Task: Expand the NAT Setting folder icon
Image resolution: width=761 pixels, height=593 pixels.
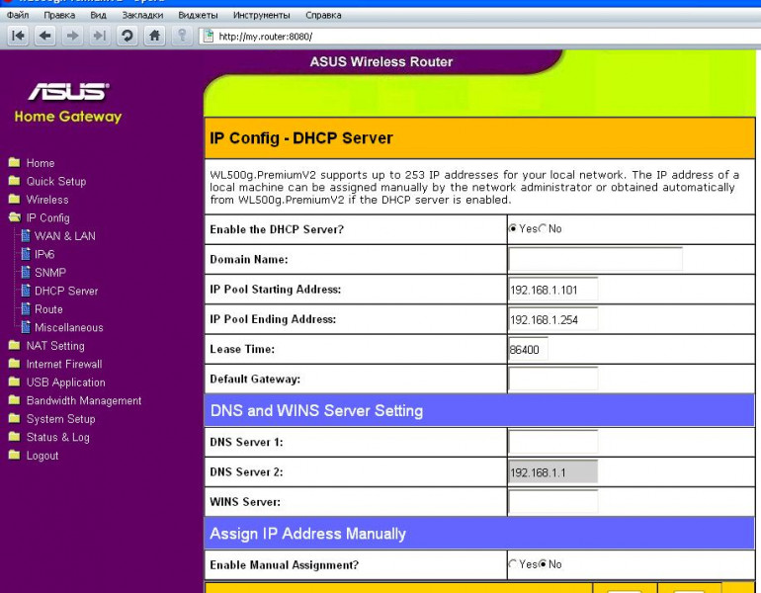Action: (15, 345)
